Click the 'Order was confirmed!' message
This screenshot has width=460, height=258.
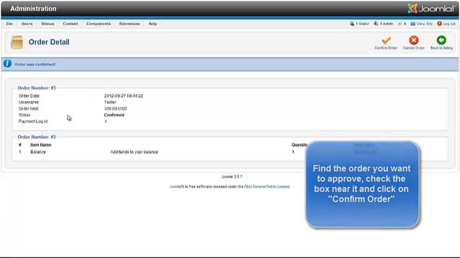coord(35,64)
